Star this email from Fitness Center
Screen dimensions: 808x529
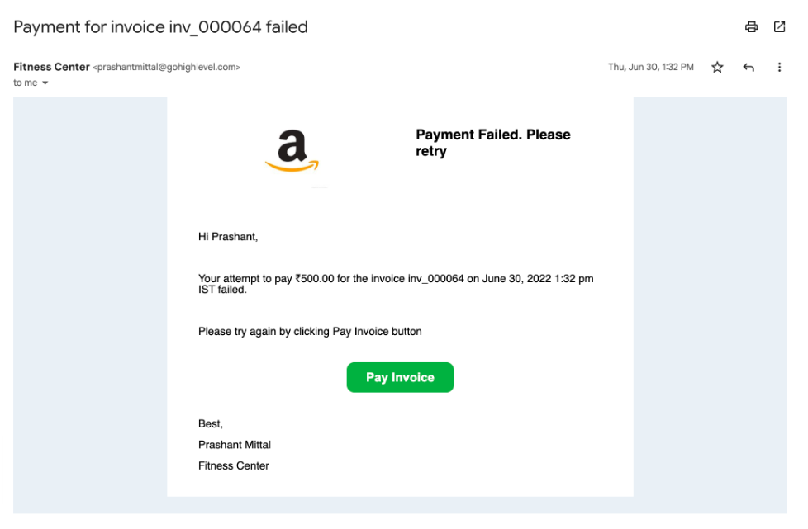click(717, 68)
